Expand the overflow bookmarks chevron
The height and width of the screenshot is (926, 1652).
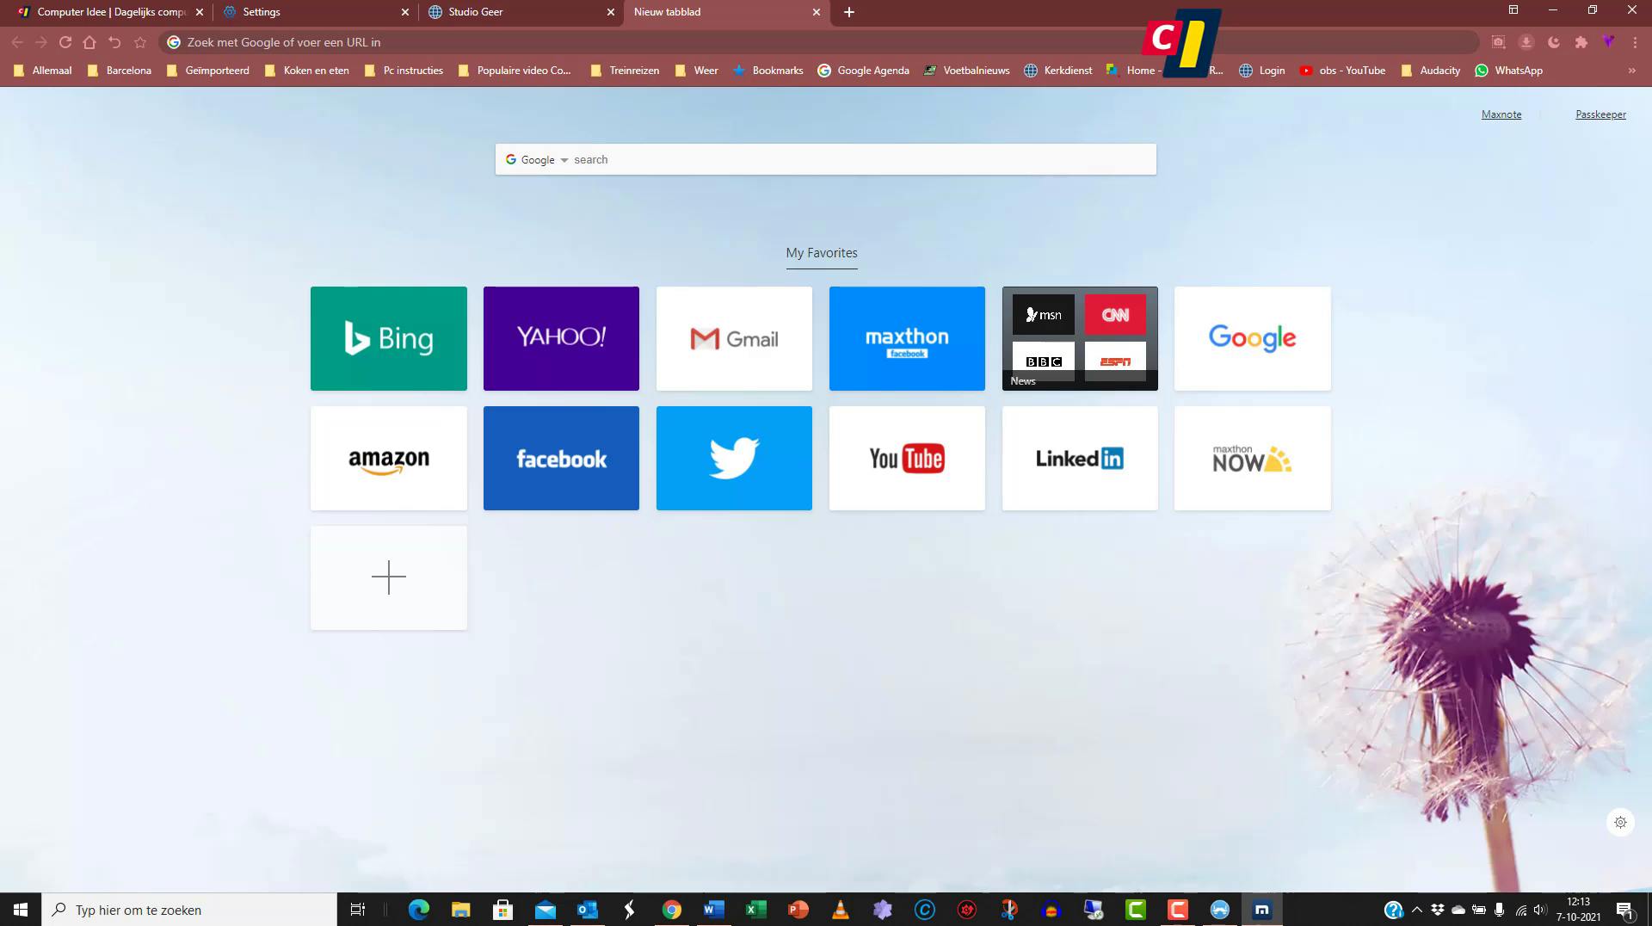tap(1631, 71)
